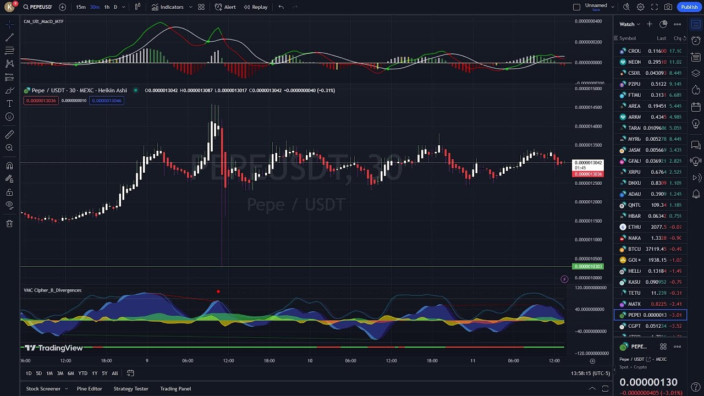Open the Fibonacci retracement tools
Screen dimensions: 704x396
(9, 51)
